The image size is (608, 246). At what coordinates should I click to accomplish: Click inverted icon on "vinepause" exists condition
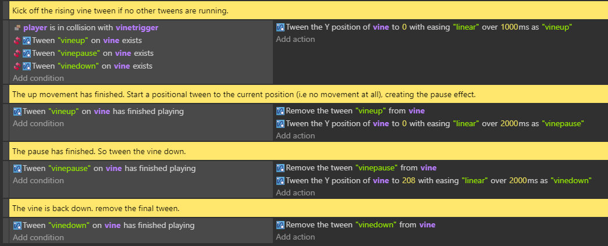17,54
